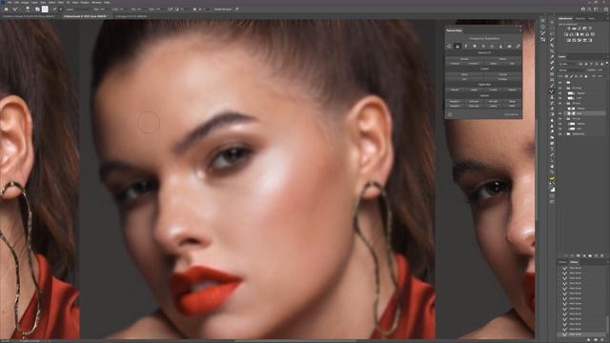Open the Help menu
This screenshot has height=343, width=610.
point(107,2)
